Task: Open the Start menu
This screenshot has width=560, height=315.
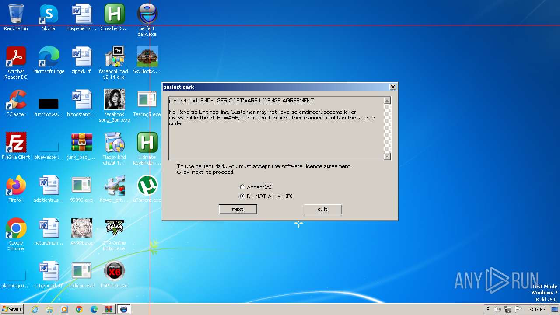Action: click(x=12, y=309)
